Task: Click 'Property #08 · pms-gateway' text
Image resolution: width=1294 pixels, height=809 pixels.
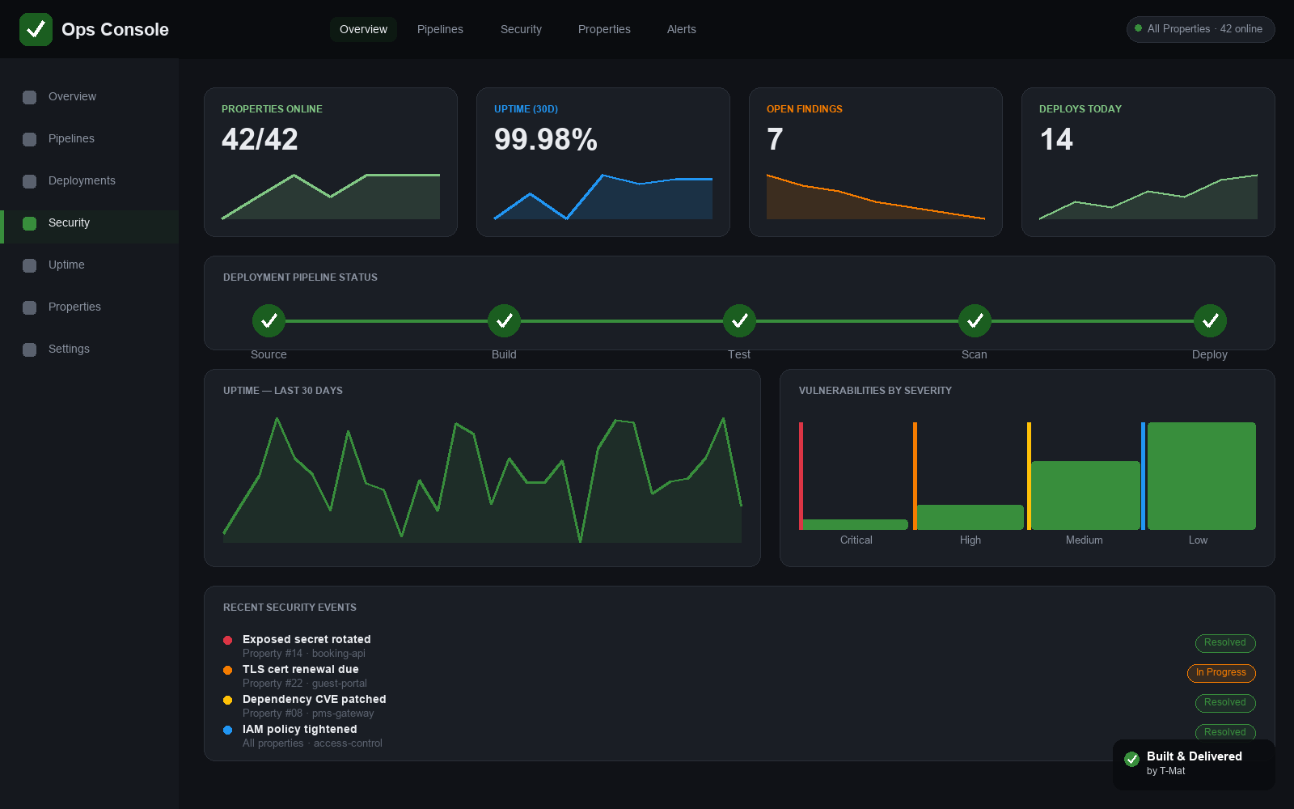Action: [x=308, y=714]
